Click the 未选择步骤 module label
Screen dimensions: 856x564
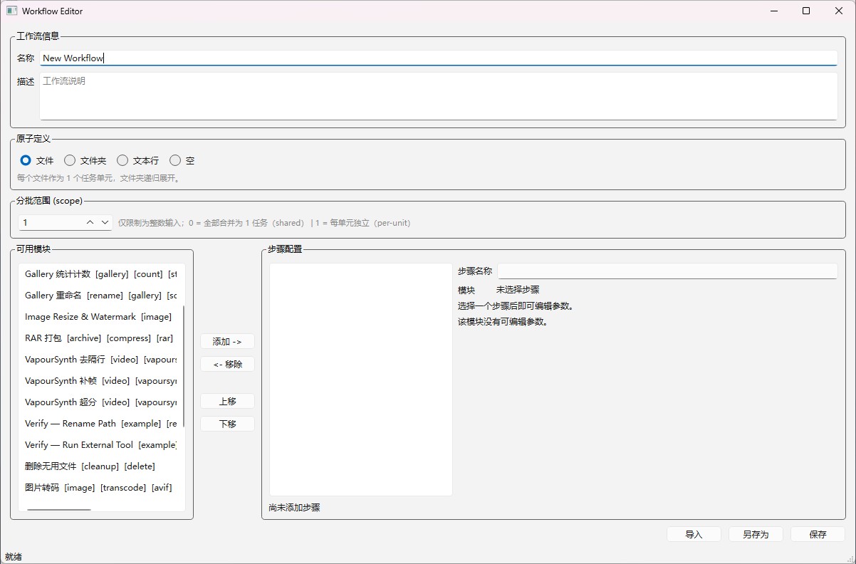point(518,290)
